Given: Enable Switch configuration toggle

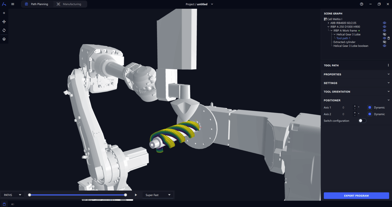Looking at the screenshot, I should click(362, 120).
